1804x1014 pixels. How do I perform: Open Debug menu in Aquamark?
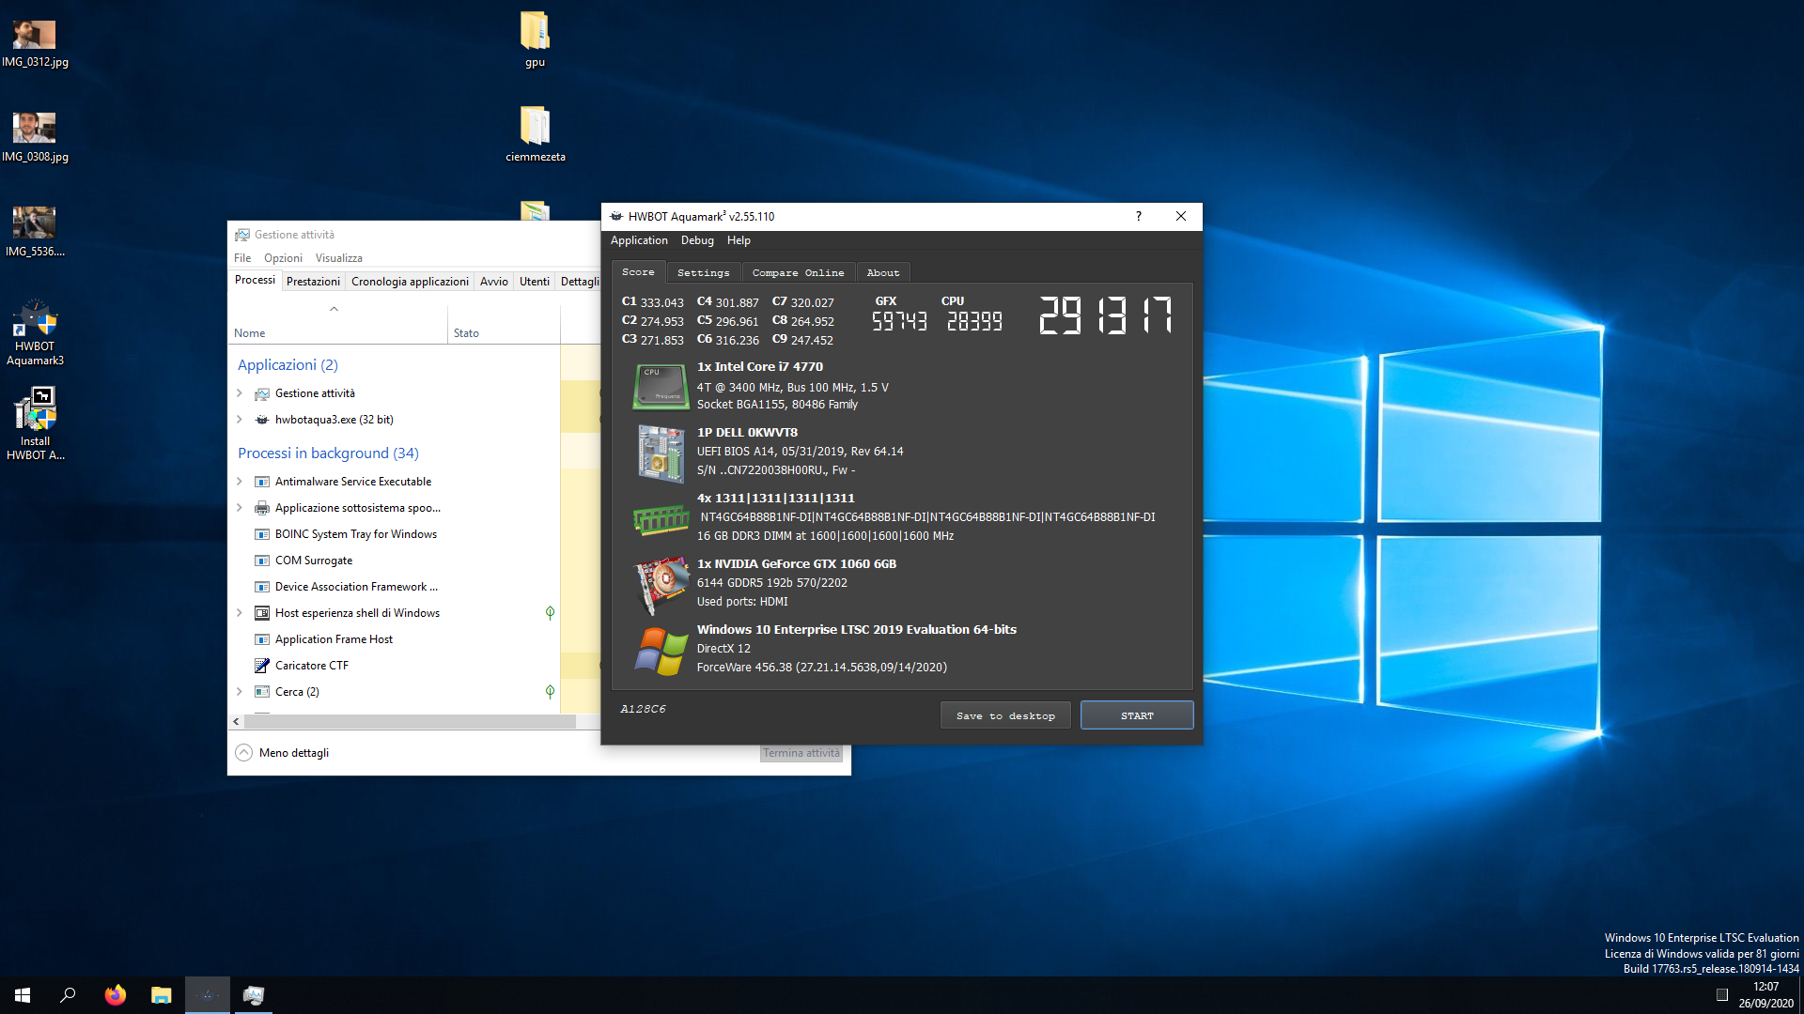(x=697, y=240)
